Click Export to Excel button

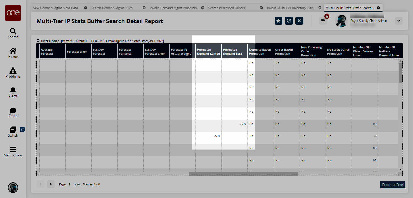[393, 185]
